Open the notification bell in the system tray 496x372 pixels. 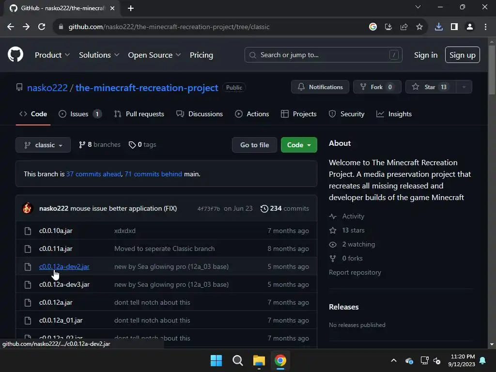pos(483,360)
